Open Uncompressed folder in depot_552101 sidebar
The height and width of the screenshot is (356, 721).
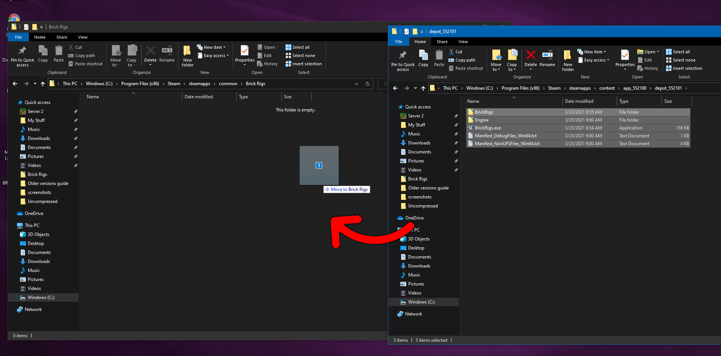[x=423, y=206]
